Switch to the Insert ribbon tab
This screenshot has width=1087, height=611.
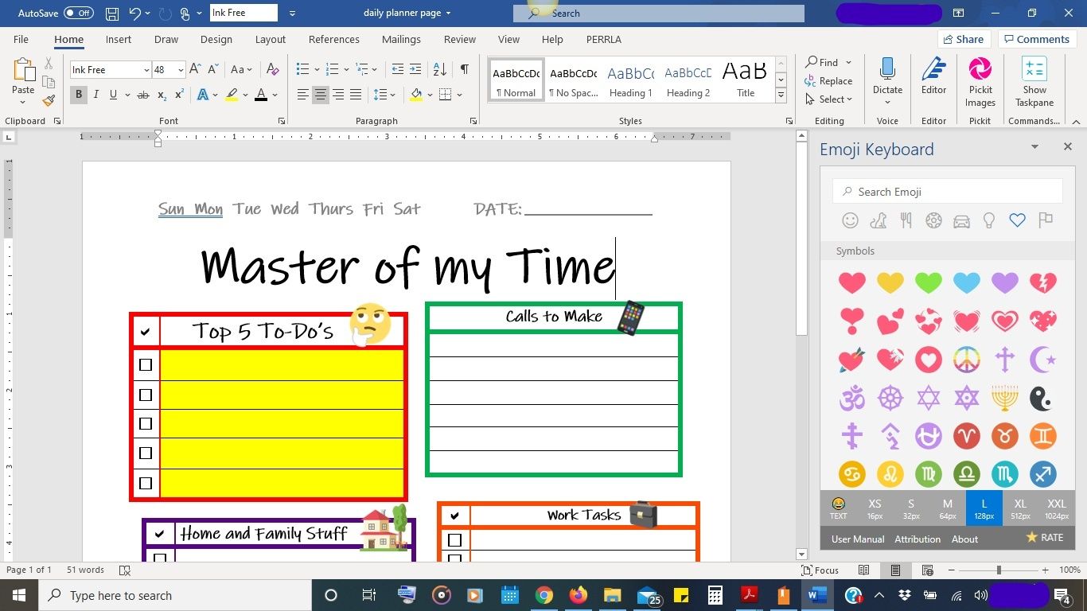click(x=118, y=39)
